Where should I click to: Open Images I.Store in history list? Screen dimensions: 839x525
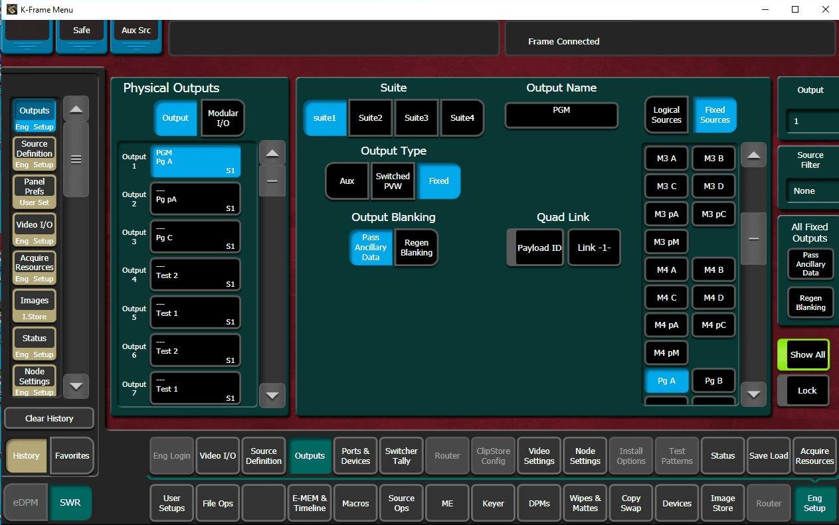35,305
